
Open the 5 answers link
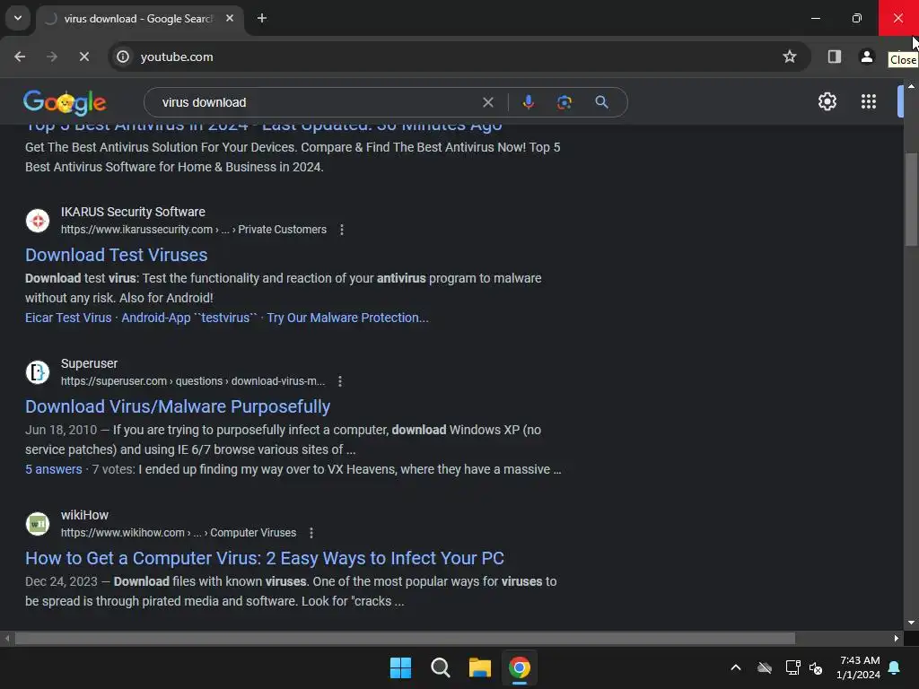point(53,469)
